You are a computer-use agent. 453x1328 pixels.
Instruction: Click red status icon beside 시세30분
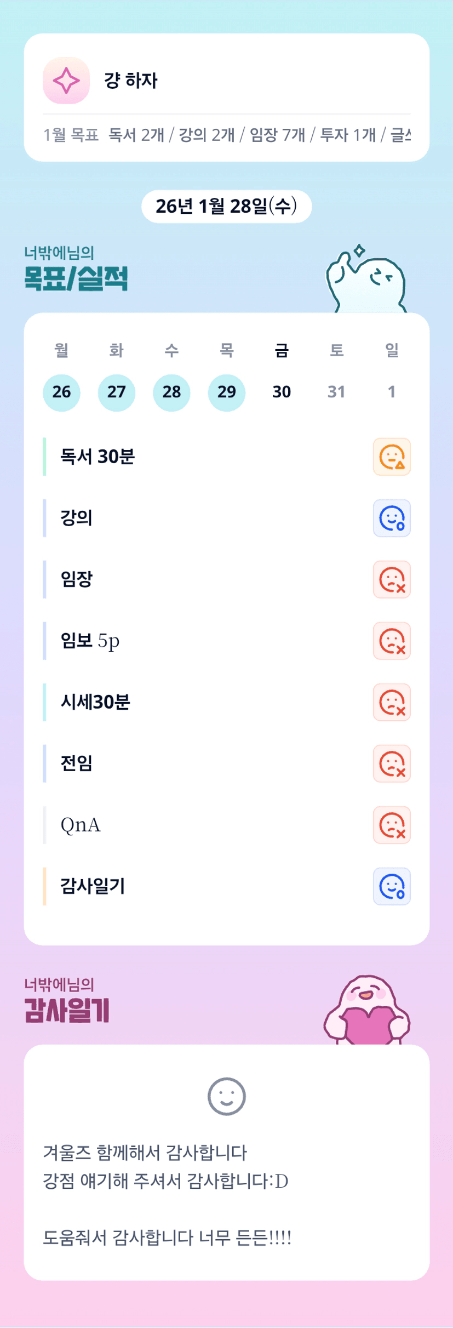392,702
